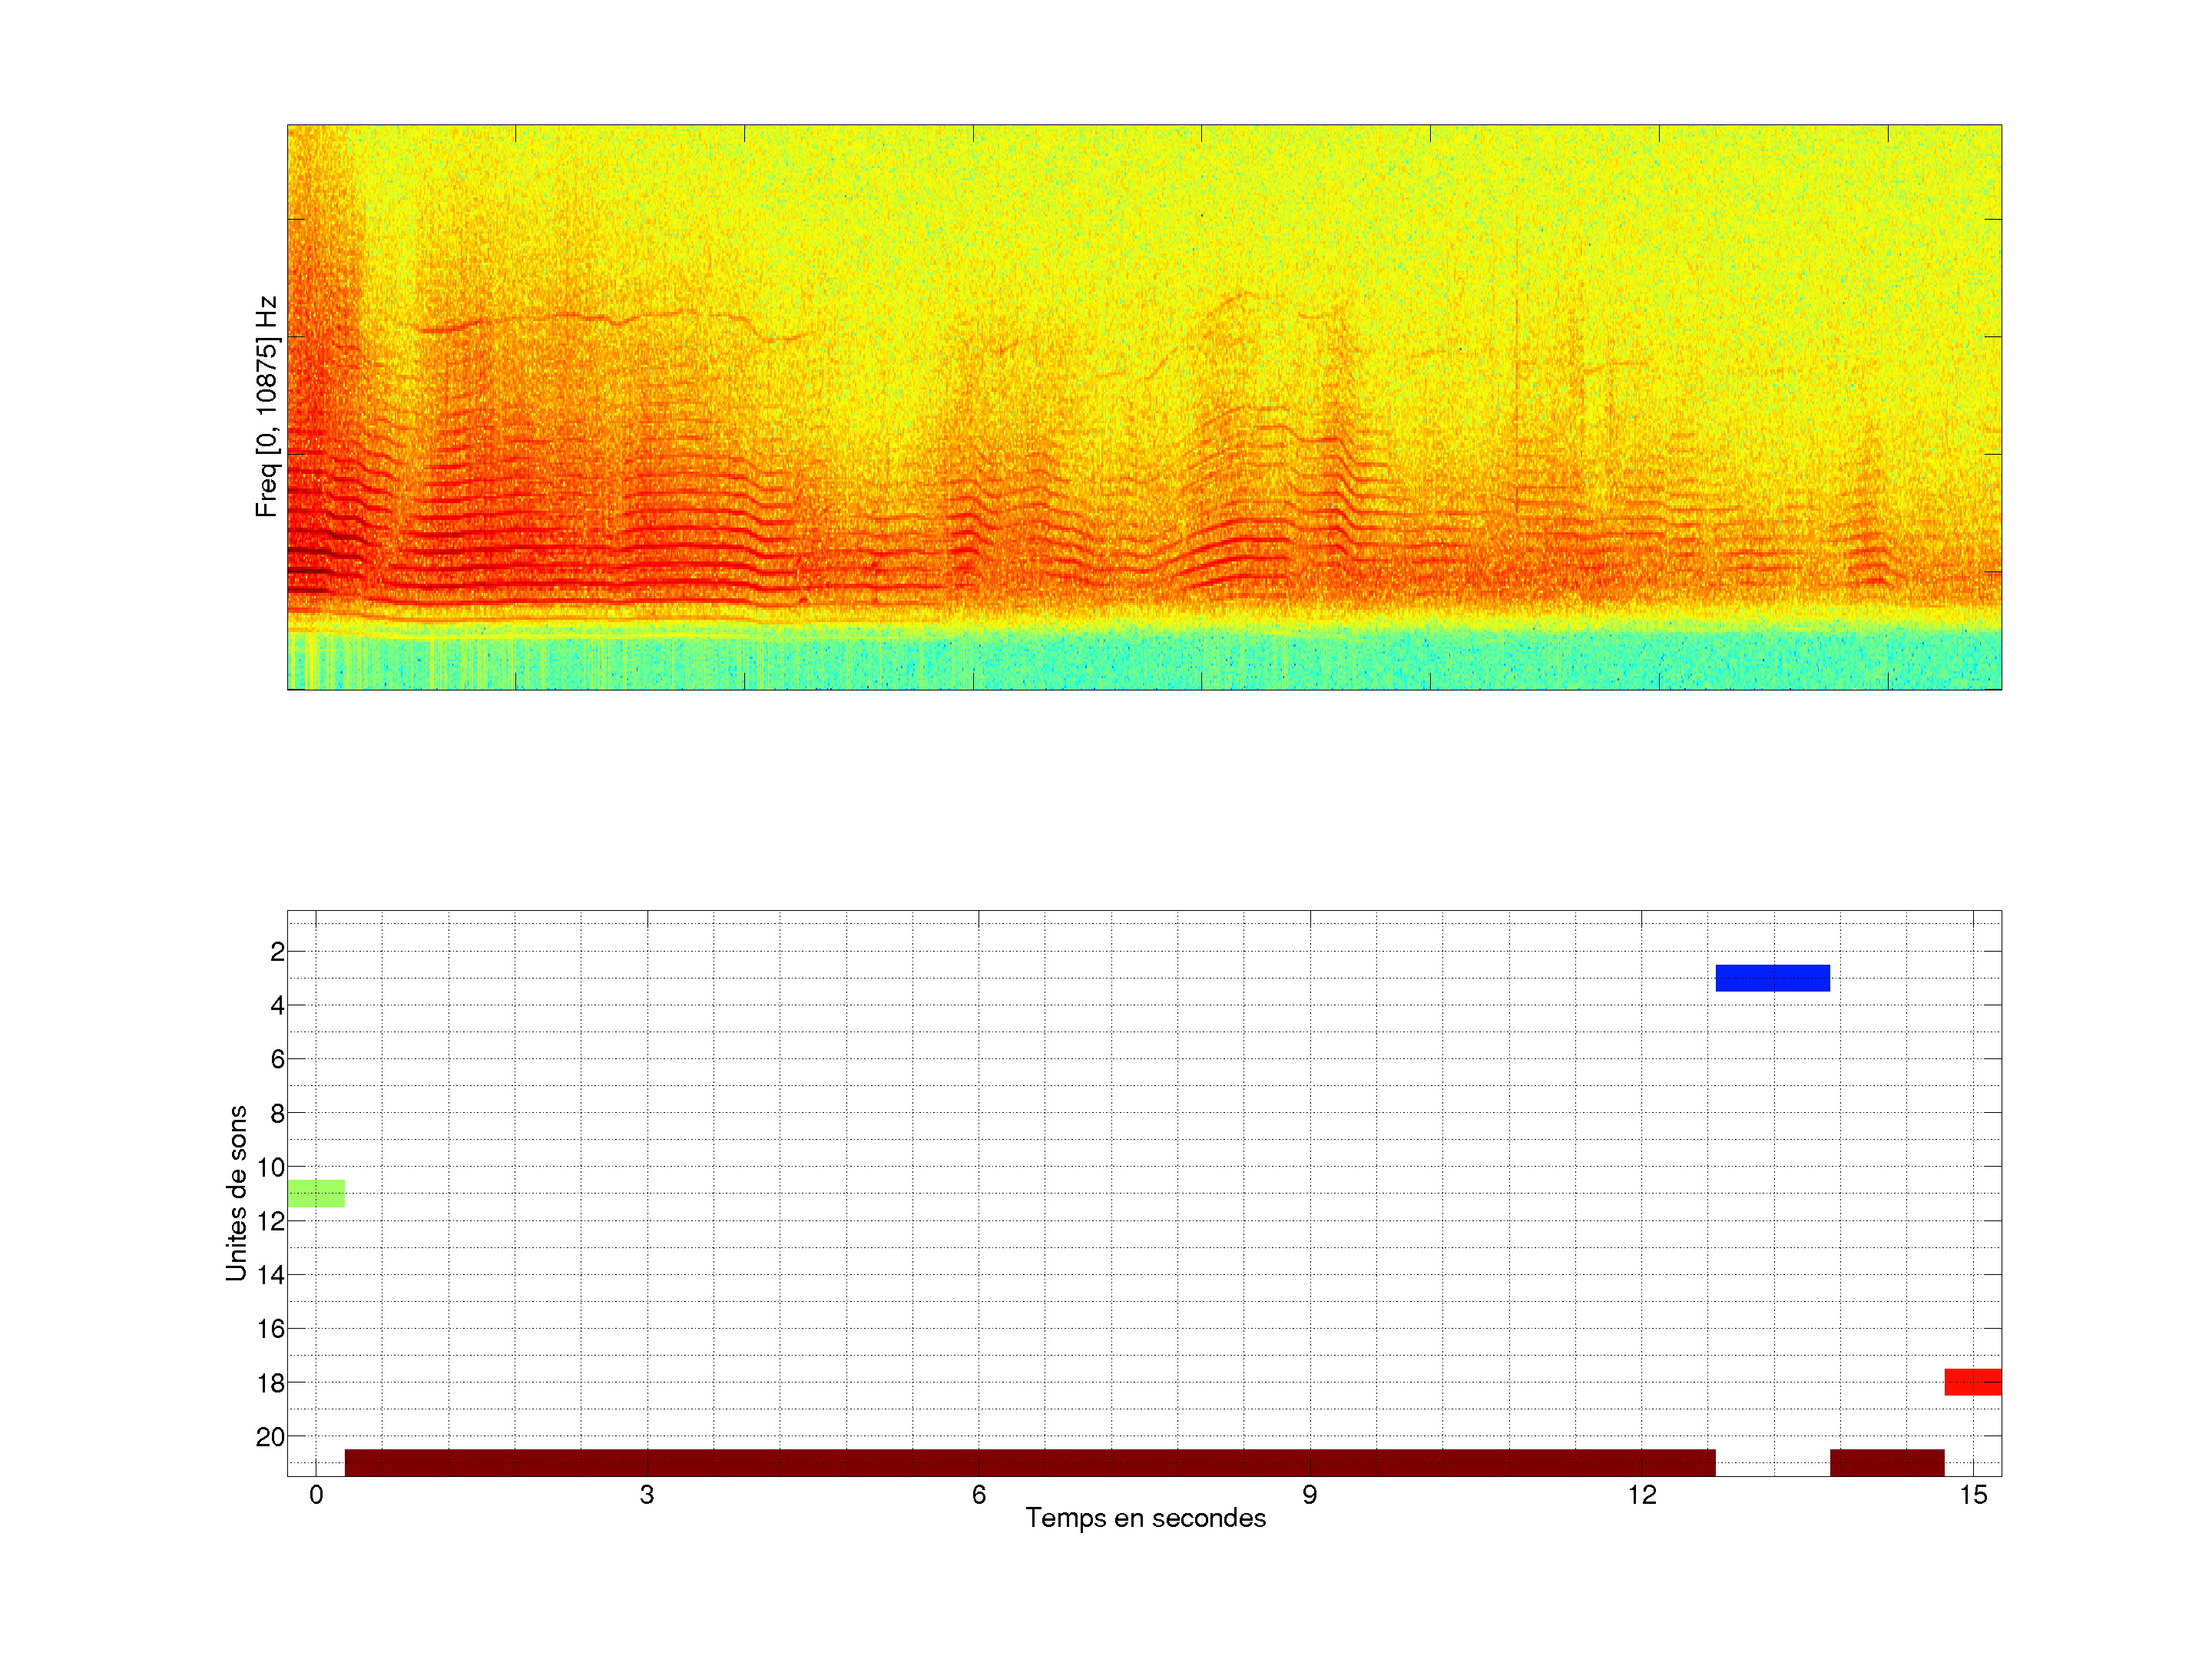2212x1659 pixels.
Task: Click the short dark red bar near 14 seconds
Action: [1887, 1462]
